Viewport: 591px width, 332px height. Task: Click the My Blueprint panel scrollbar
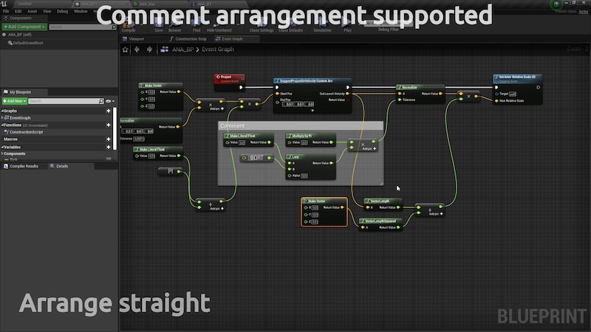coord(115,128)
